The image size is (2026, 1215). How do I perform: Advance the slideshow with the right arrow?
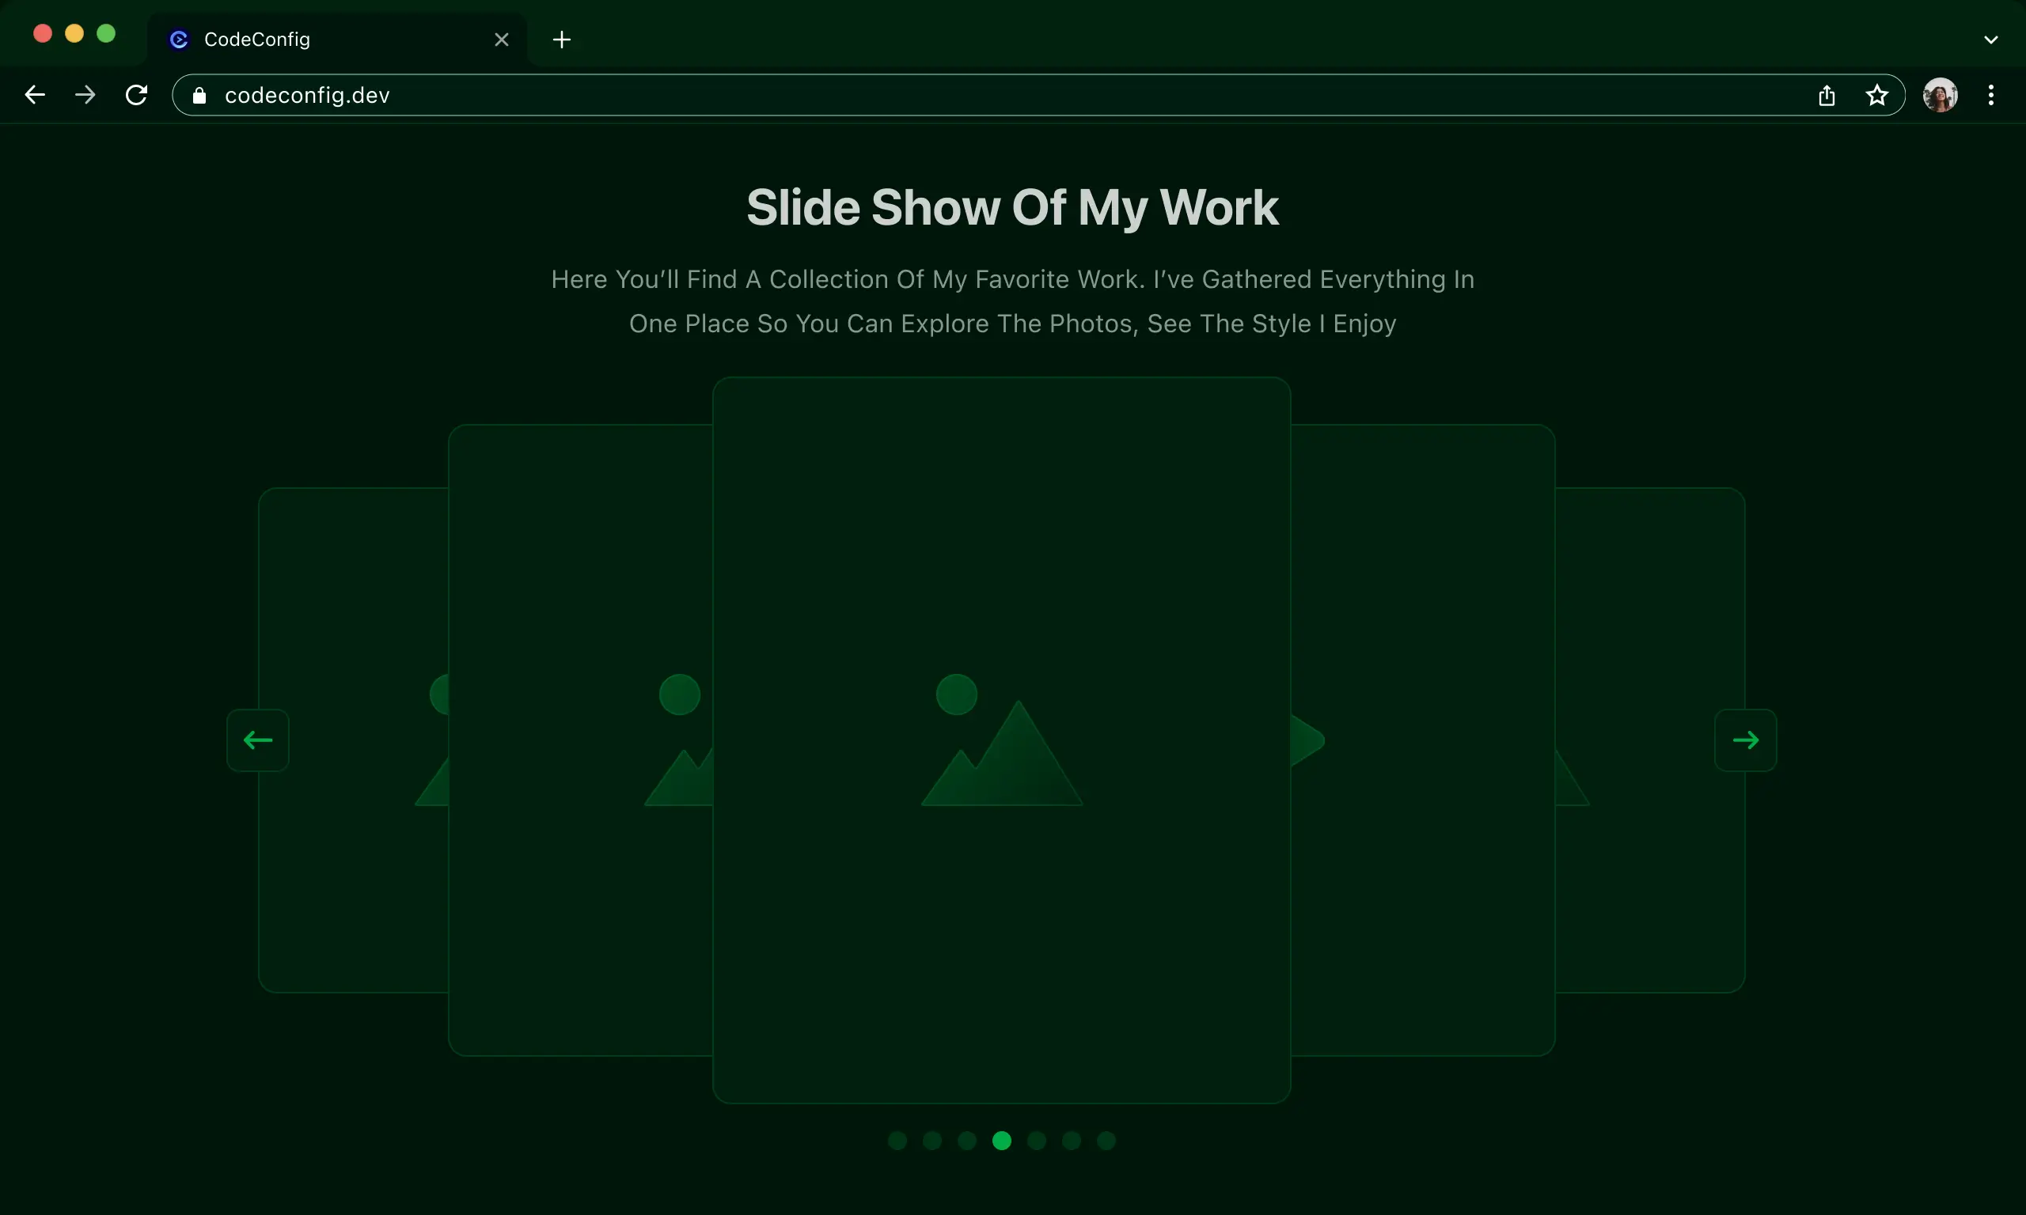pyautogui.click(x=1747, y=740)
